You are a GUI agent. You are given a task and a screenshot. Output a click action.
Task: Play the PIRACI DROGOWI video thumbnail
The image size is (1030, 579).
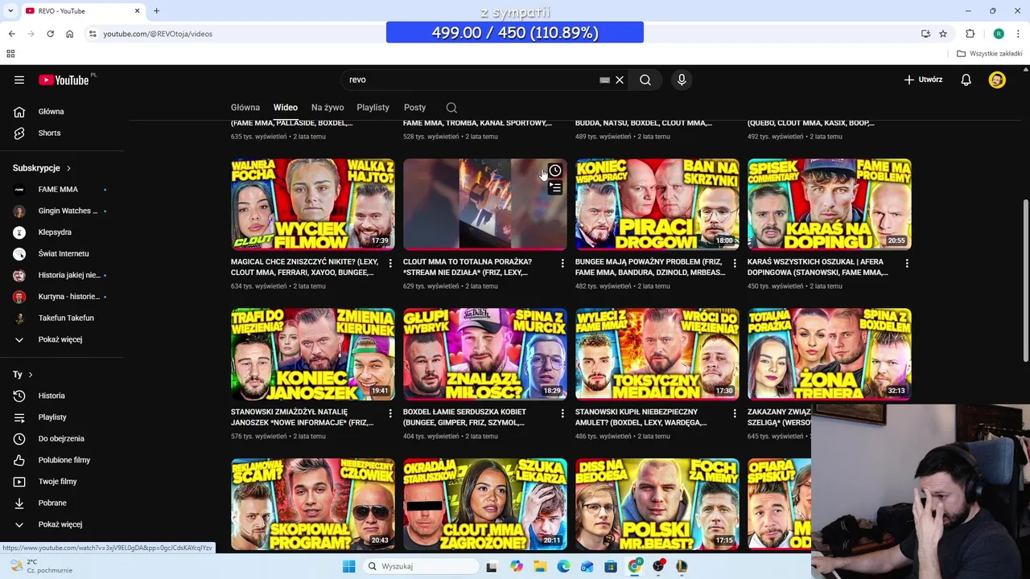tap(657, 204)
